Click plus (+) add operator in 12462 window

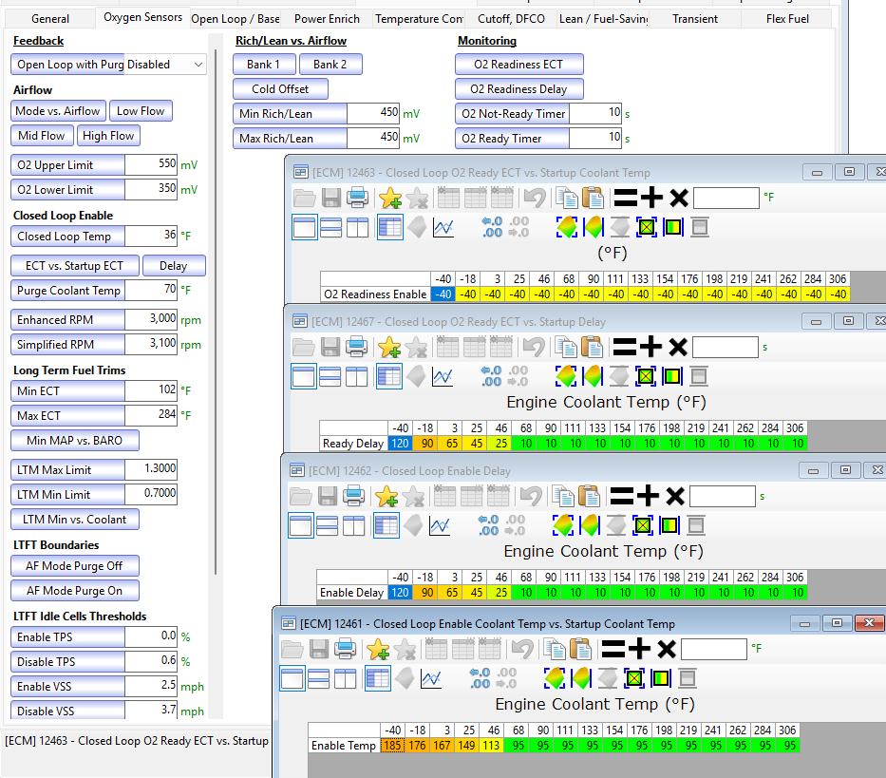(648, 496)
